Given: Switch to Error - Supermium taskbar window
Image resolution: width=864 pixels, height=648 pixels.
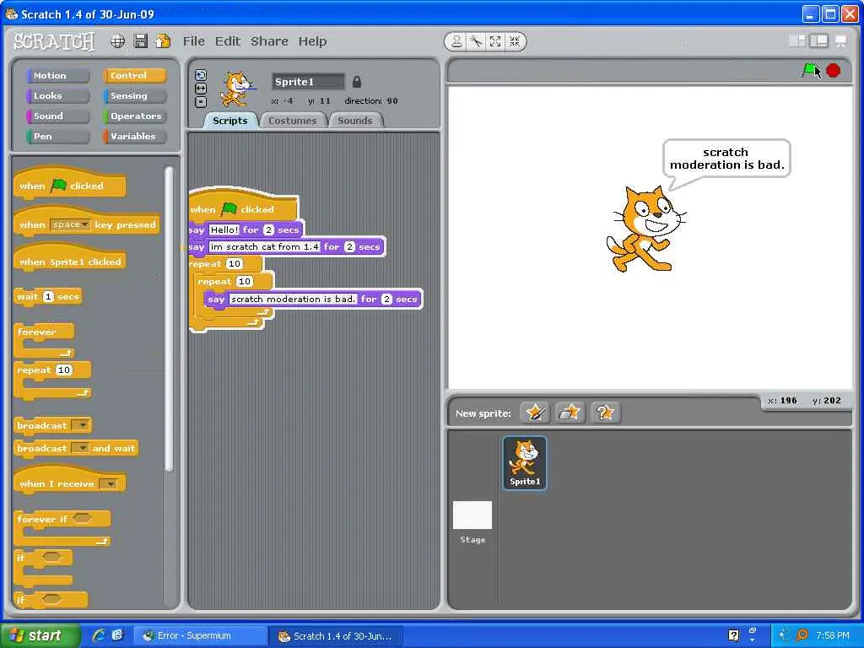Looking at the screenshot, I should [201, 636].
